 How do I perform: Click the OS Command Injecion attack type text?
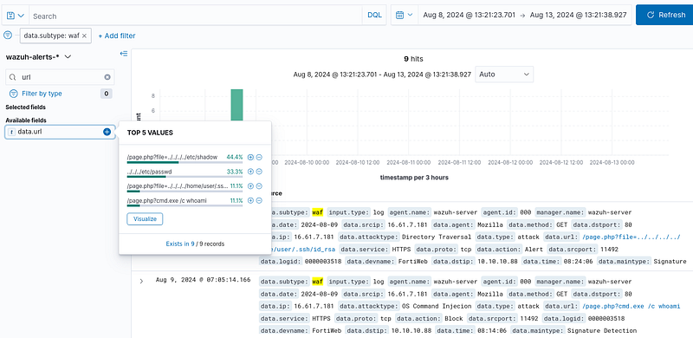tap(437, 306)
